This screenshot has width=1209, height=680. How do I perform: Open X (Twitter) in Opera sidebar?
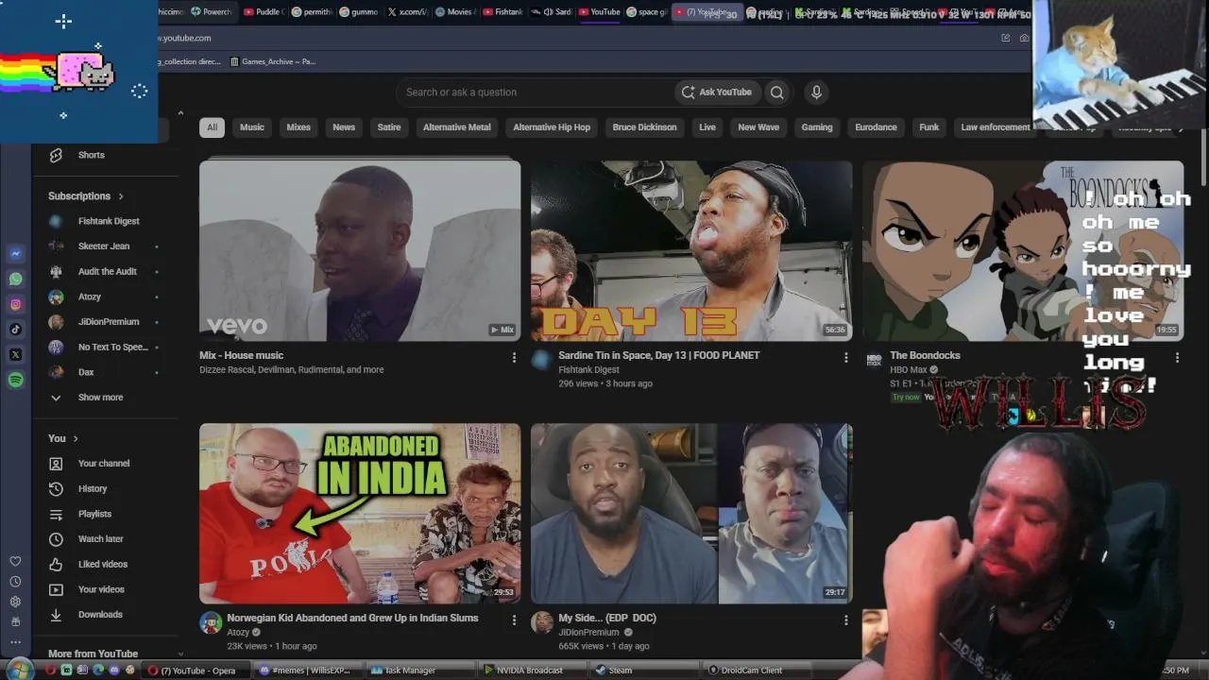[16, 354]
